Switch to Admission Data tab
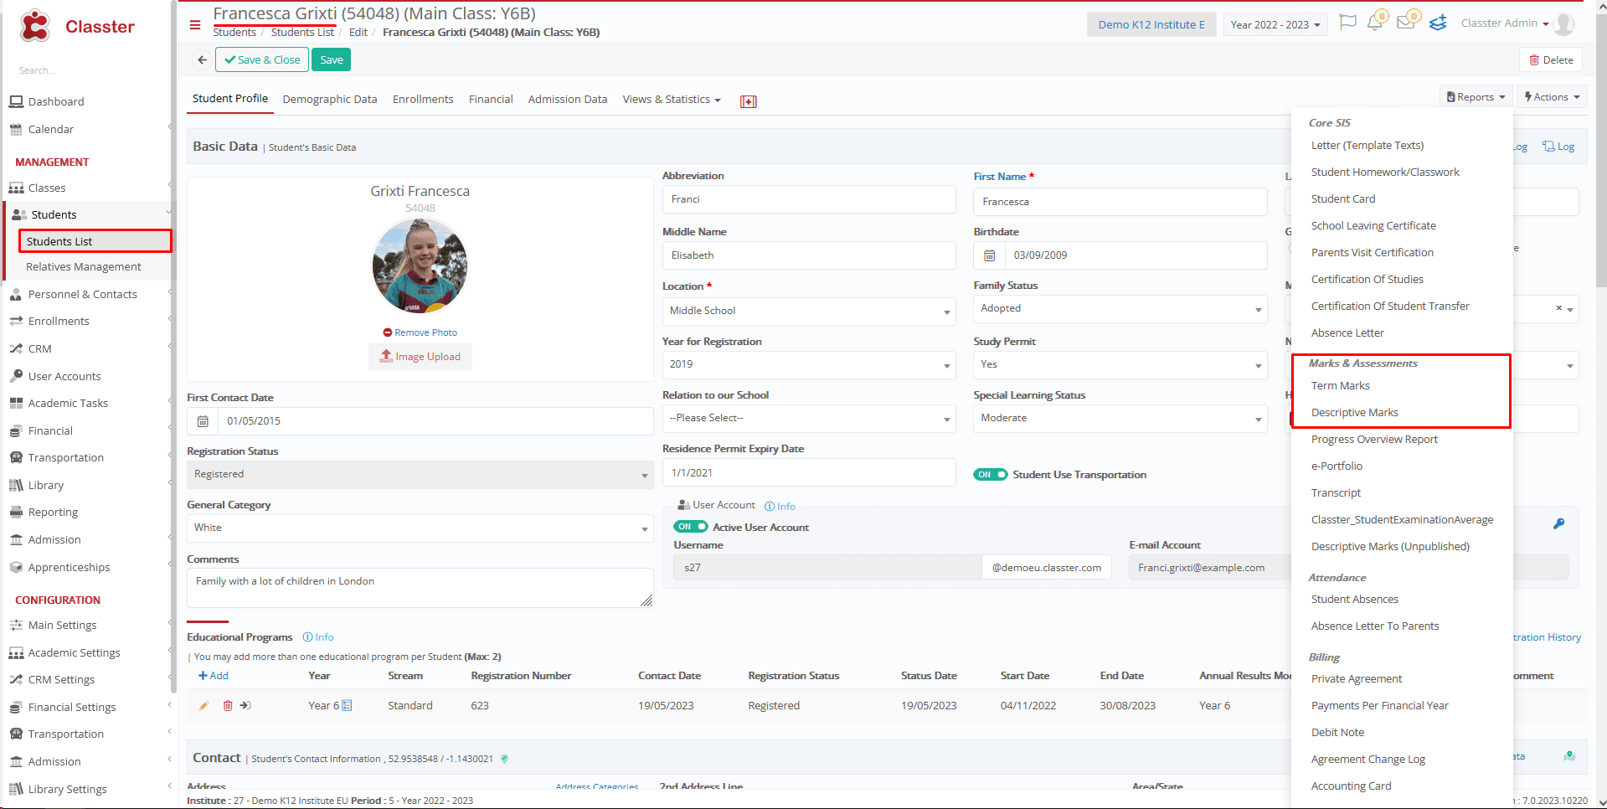This screenshot has width=1607, height=809. pos(568,99)
